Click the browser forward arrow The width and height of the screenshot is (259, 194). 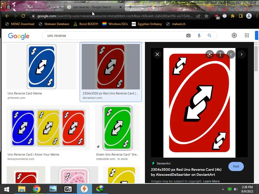(15, 16)
